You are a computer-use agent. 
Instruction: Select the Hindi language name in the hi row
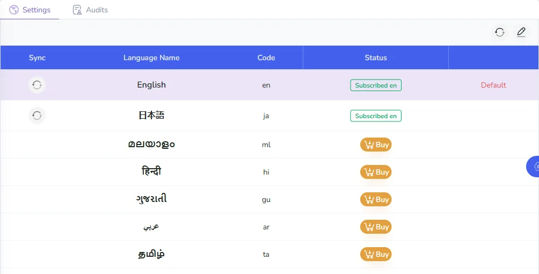point(151,171)
